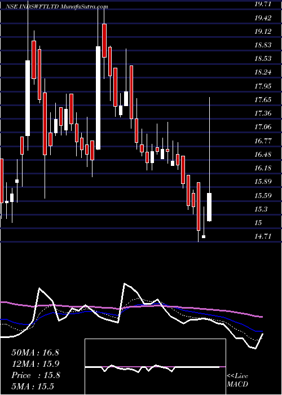Select the 18.53 price axis label
Viewport: 282px width, 395px height.
[x=263, y=59]
